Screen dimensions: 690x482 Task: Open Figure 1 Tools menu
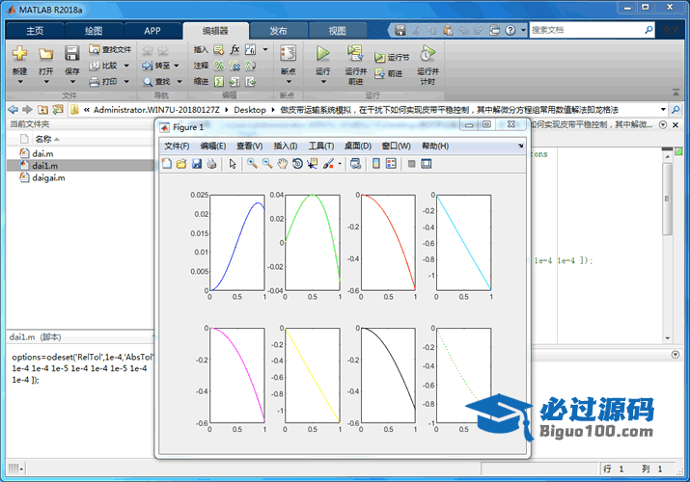click(321, 146)
